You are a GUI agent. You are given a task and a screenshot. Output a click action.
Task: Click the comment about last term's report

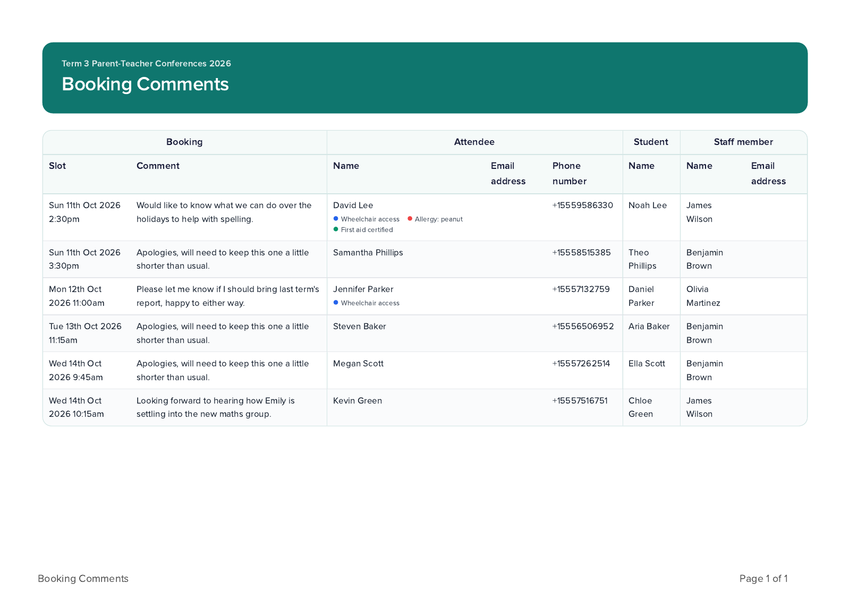(x=228, y=296)
